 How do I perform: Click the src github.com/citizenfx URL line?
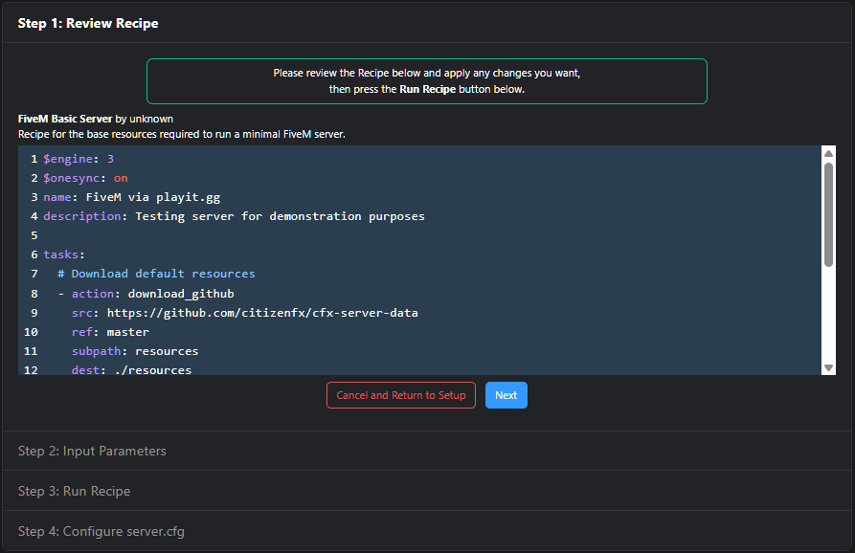tap(245, 313)
